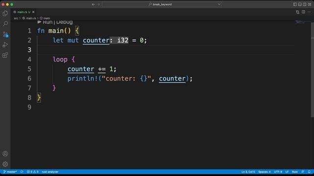Click the synchronize changes icon
This screenshot has width=314, height=176.
tap(22, 172)
